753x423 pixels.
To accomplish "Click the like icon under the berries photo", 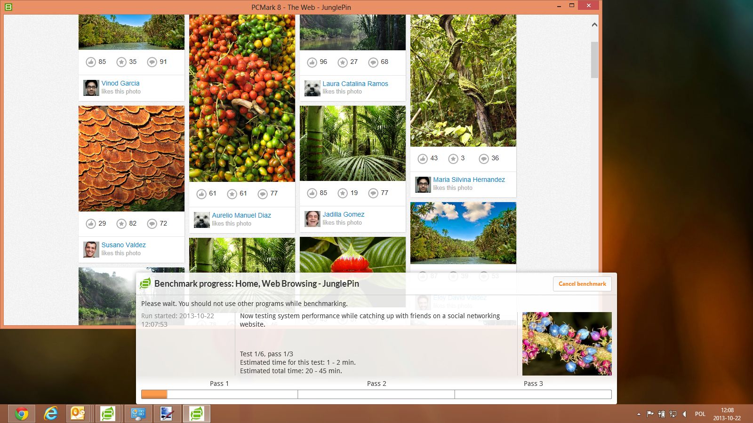I will (x=201, y=194).
